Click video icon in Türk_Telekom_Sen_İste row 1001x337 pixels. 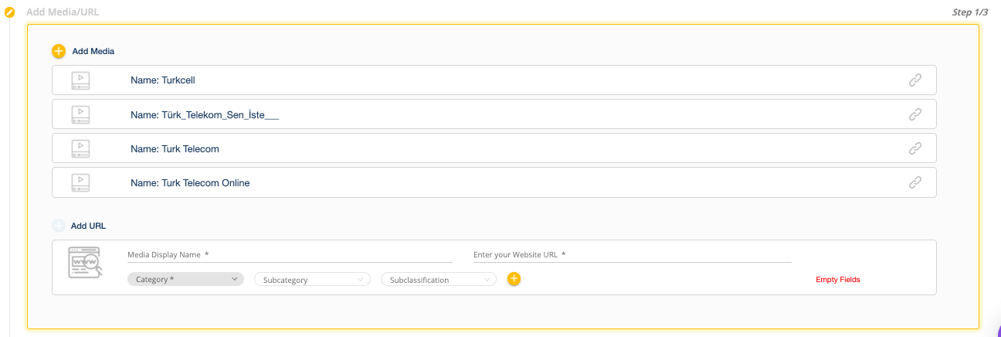tap(80, 114)
